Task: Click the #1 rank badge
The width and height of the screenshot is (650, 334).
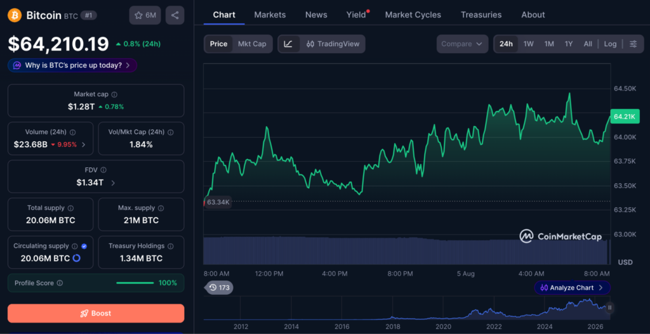Action: [x=88, y=16]
